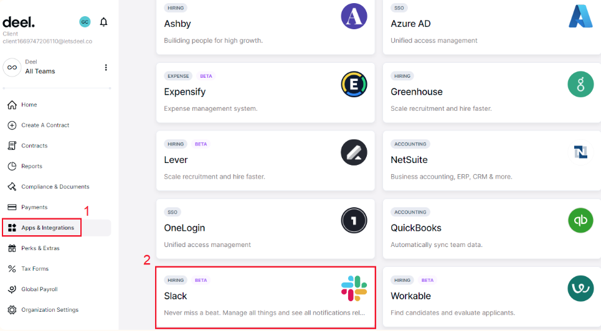The width and height of the screenshot is (601, 331).
Task: Click the Ashby logo icon
Action: point(354,16)
